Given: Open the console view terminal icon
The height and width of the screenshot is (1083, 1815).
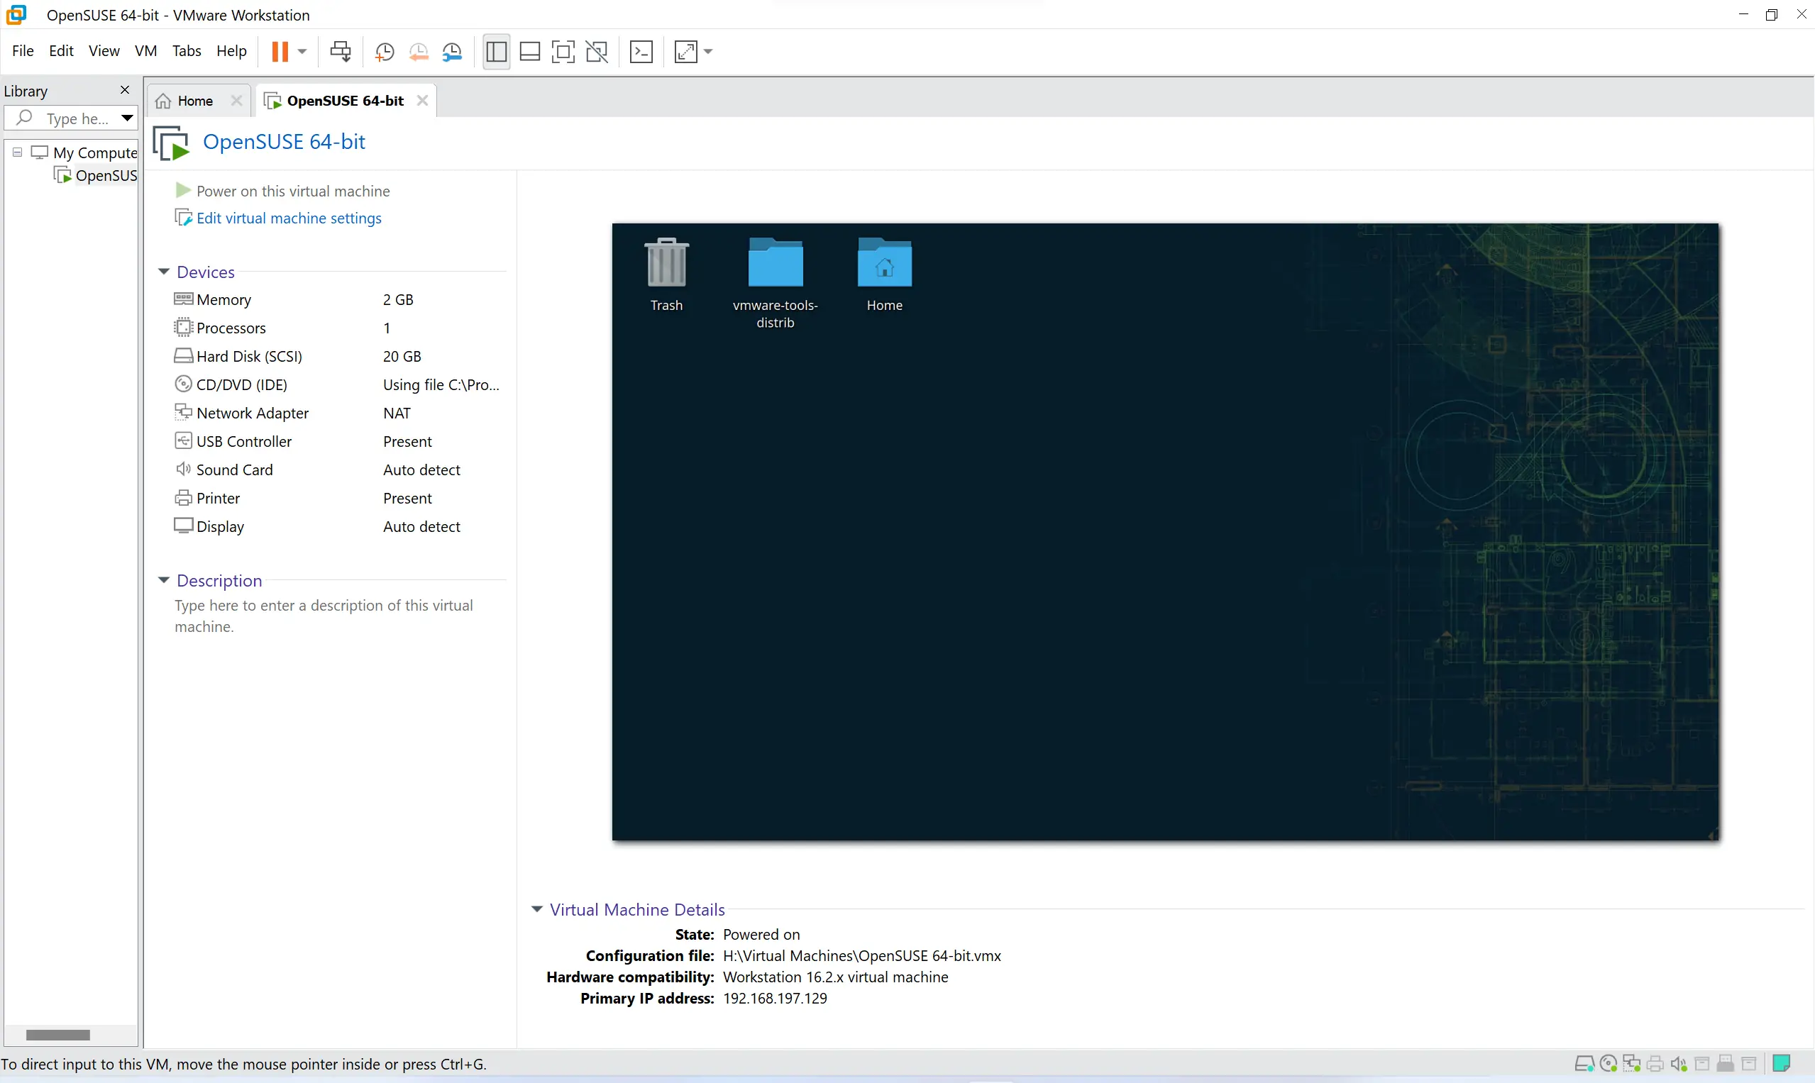Looking at the screenshot, I should tap(641, 51).
